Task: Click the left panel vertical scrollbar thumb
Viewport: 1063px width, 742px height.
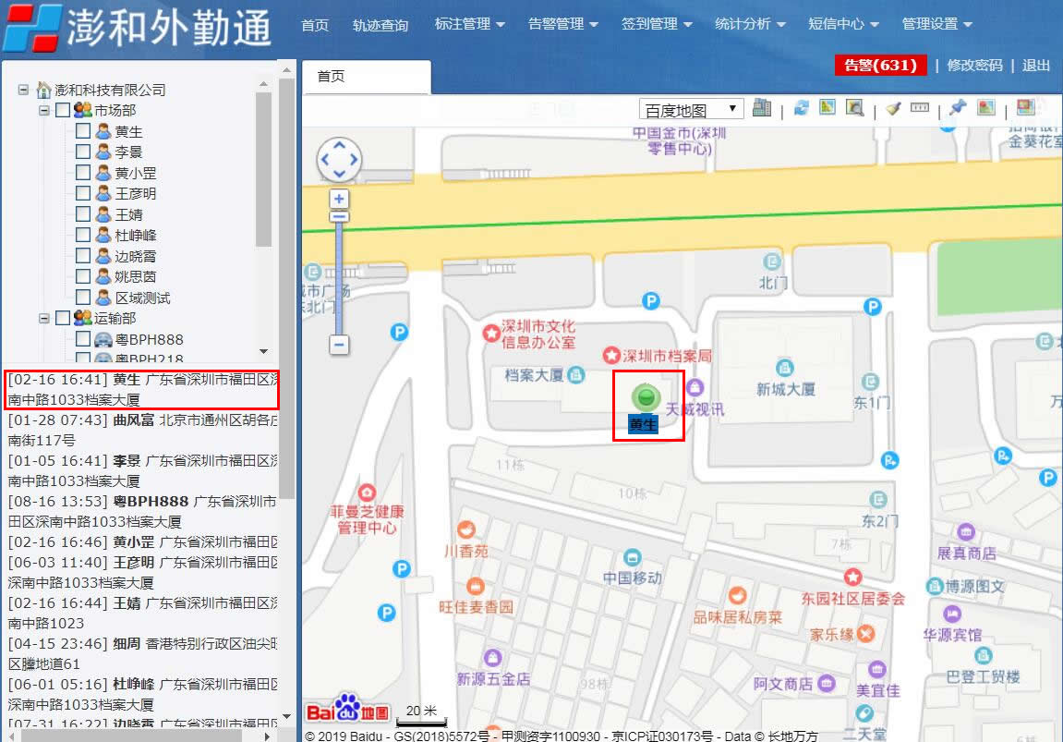Action: coord(287,288)
